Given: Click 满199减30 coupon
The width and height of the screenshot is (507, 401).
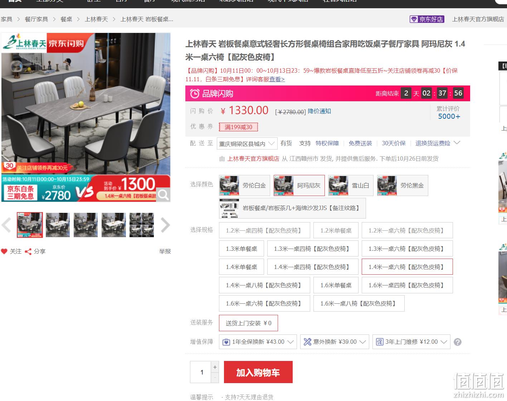Looking at the screenshot, I should (238, 127).
